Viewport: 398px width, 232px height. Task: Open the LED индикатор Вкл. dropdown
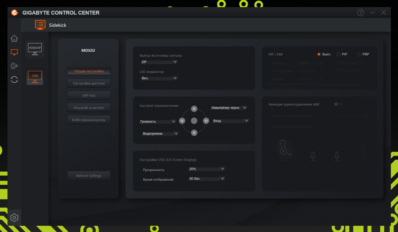tap(159, 78)
